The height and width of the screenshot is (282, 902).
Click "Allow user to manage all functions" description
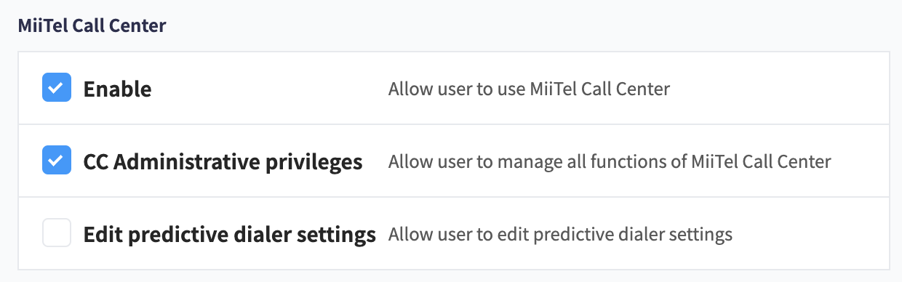[610, 162]
